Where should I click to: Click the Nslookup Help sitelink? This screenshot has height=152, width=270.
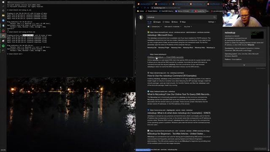click(200, 48)
